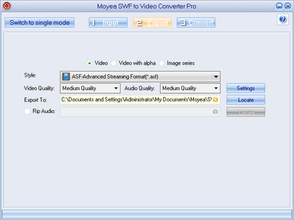The width and height of the screenshot is (294, 220).
Task: Open the Video Quality dropdown
Action: point(90,88)
